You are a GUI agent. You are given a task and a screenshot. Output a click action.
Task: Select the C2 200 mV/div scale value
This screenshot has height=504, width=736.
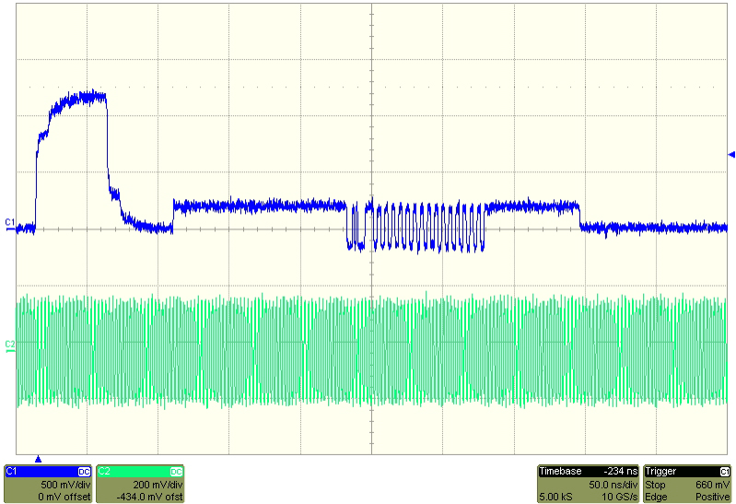tap(161, 484)
